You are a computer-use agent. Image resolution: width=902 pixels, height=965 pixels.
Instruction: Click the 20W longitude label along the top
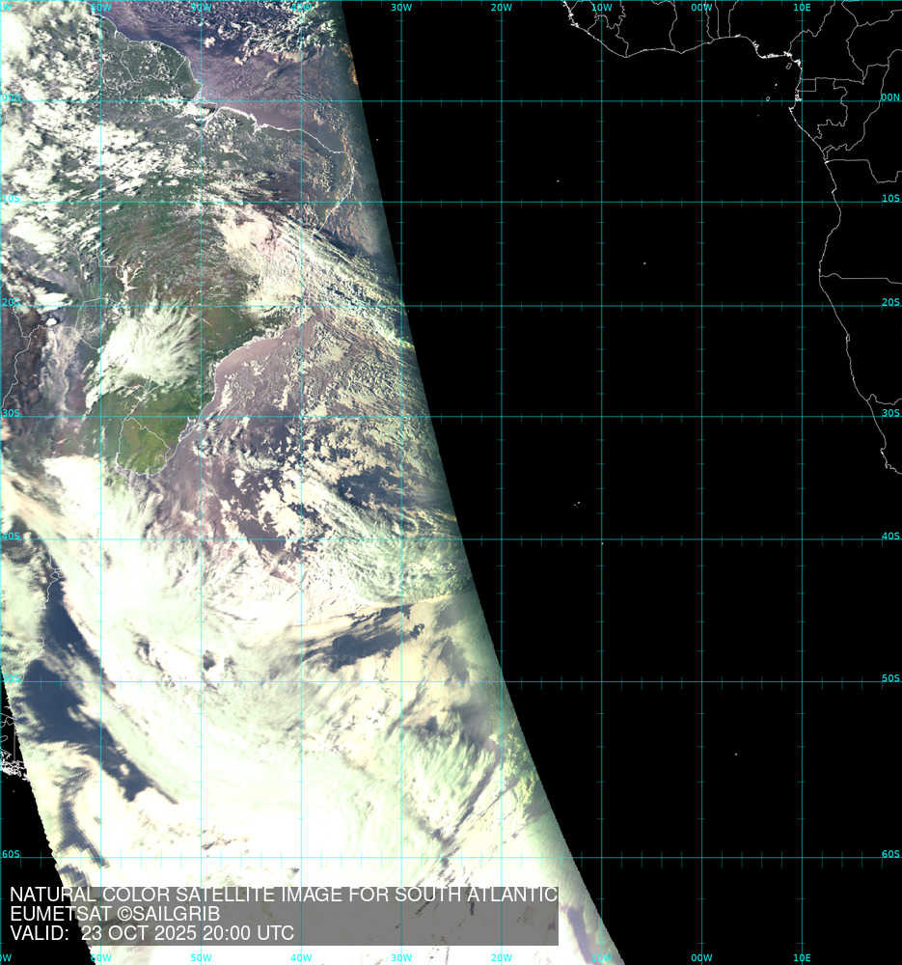pos(501,7)
